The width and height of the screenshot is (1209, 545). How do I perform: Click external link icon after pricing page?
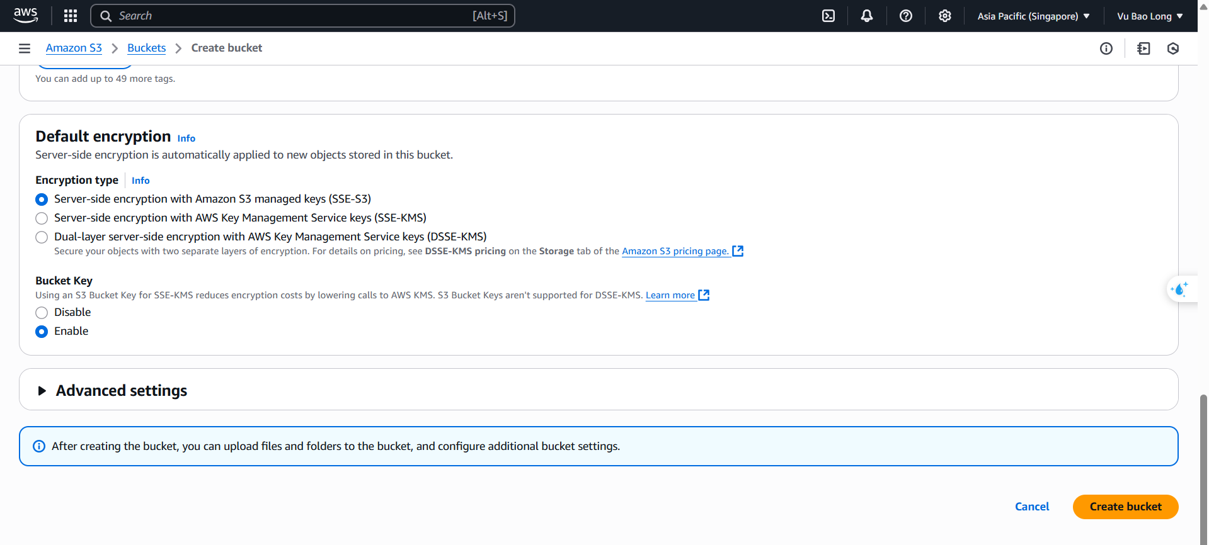pyautogui.click(x=738, y=251)
